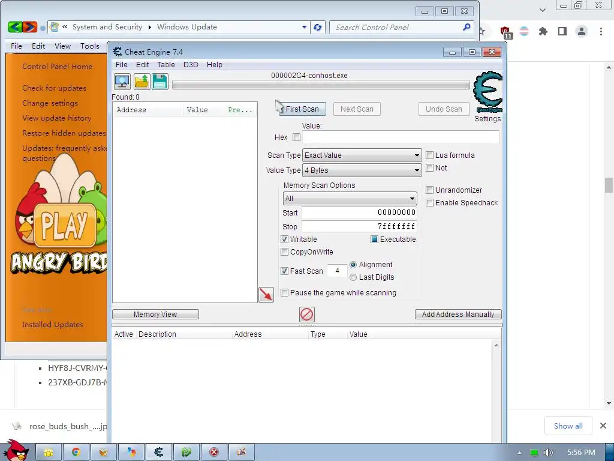Click the back arrow in Control Panel window
Image resolution: width=614 pixels, height=461 pixels.
click(x=15, y=27)
